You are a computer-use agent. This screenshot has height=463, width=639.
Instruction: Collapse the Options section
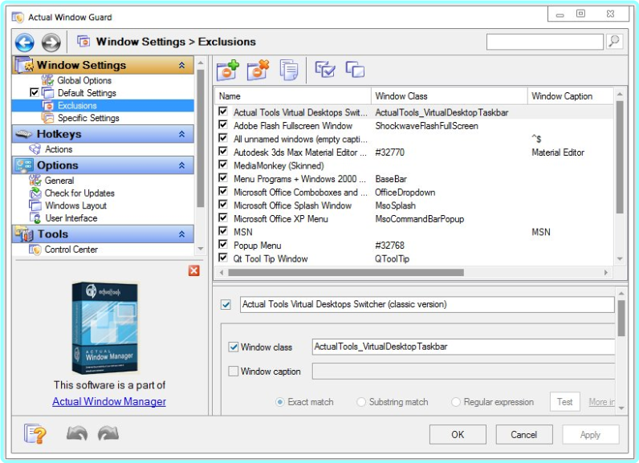(182, 165)
